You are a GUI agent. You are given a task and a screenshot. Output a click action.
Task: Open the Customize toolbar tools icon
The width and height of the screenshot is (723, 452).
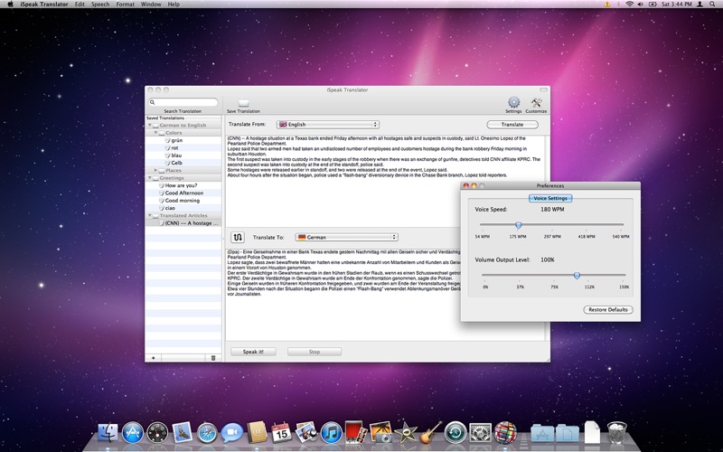pyautogui.click(x=536, y=102)
